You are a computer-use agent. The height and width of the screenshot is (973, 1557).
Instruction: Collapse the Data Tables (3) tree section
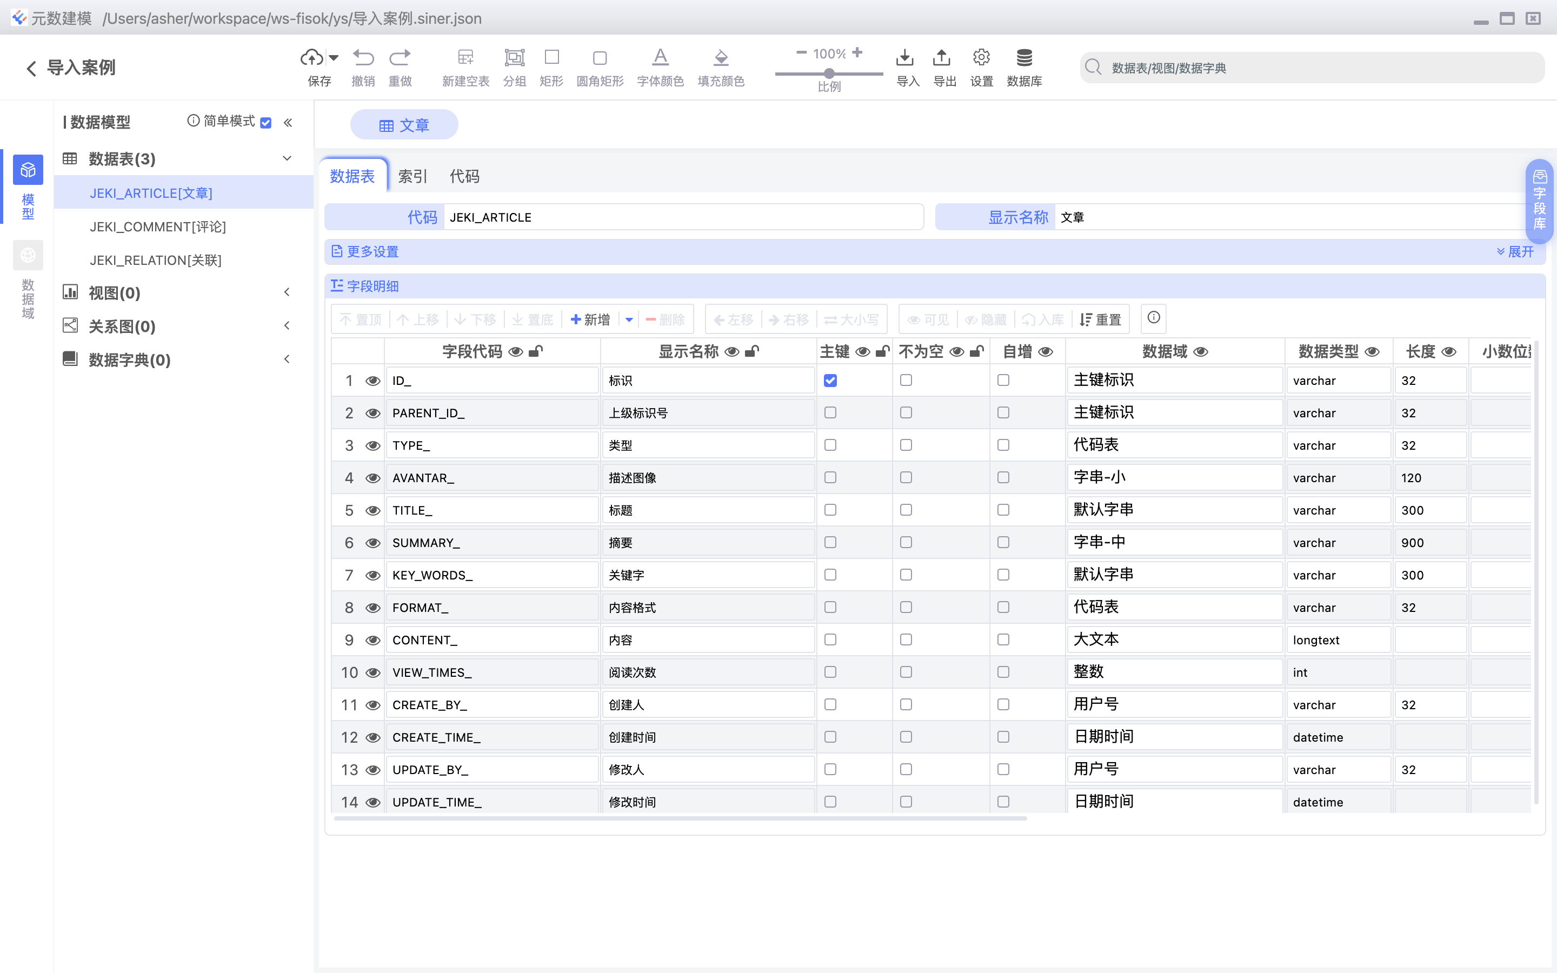(287, 158)
